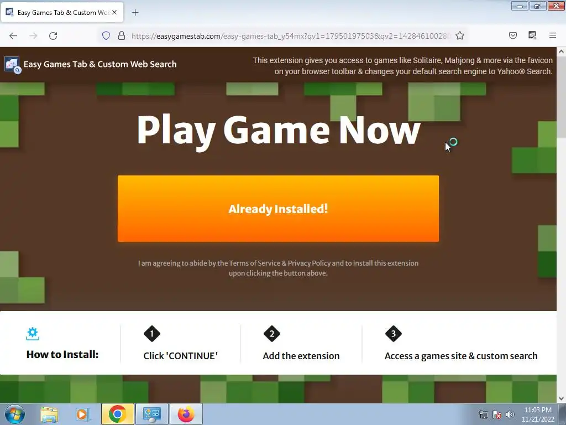566x425 pixels.
Task: Bookmark this page with the star icon
Action: (459, 35)
